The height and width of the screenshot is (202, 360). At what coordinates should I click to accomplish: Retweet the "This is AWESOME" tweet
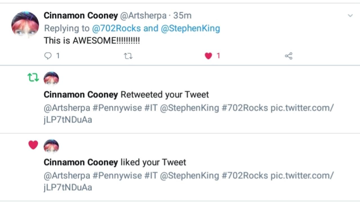click(128, 56)
